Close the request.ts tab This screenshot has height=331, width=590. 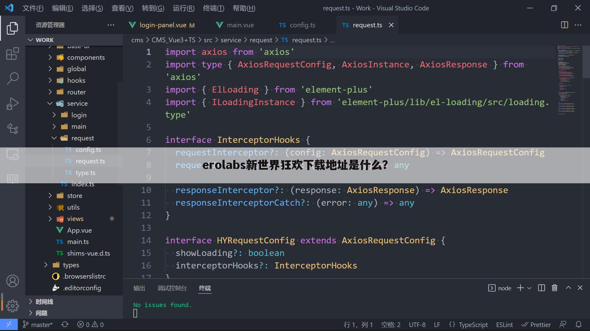391,25
